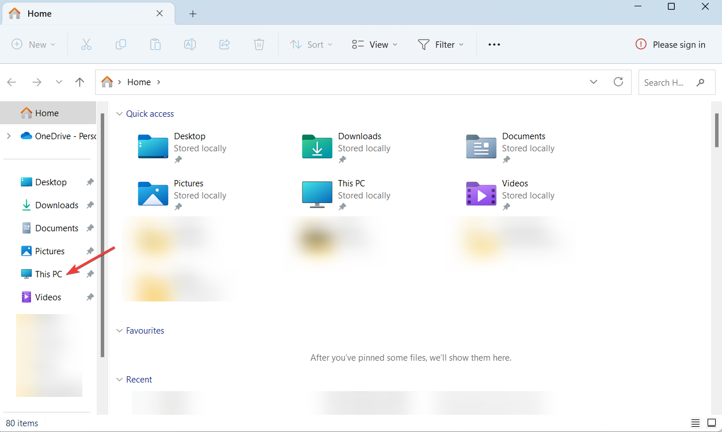
Task: Select Documents in the navigation pane
Action: (48, 228)
